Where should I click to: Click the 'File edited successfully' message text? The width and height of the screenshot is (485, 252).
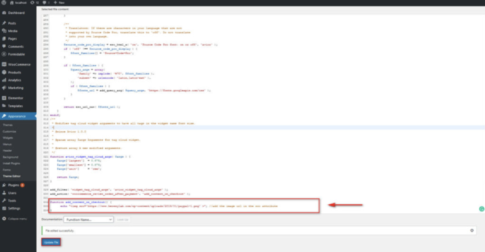click(59, 231)
